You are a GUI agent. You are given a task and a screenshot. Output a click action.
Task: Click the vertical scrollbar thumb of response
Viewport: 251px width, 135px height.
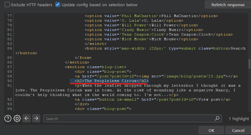coord(249,64)
